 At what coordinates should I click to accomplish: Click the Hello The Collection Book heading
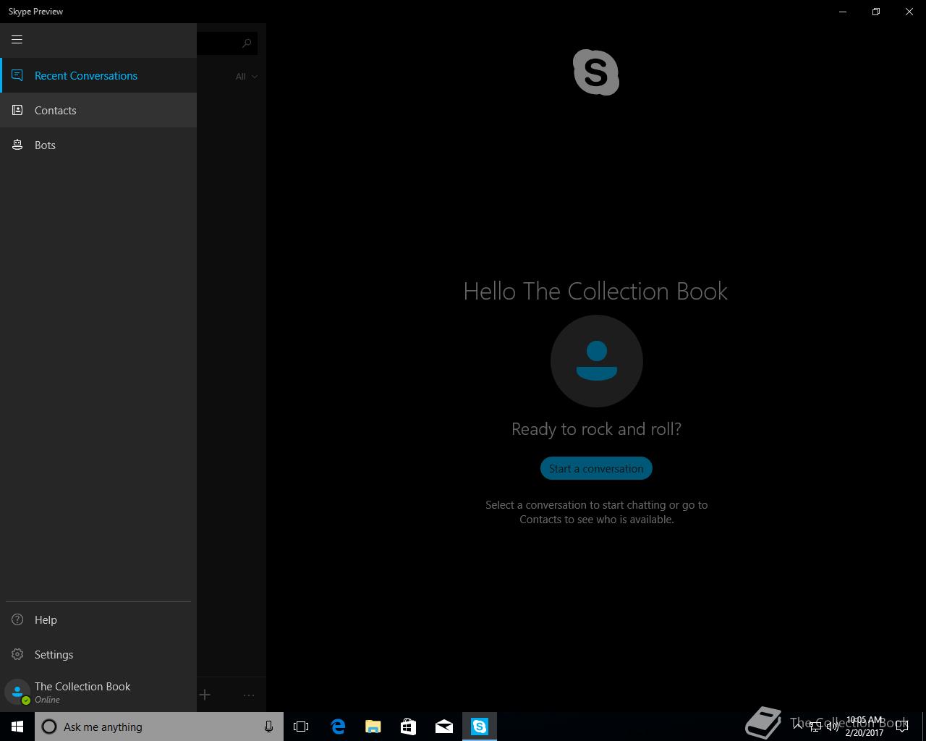(x=595, y=291)
